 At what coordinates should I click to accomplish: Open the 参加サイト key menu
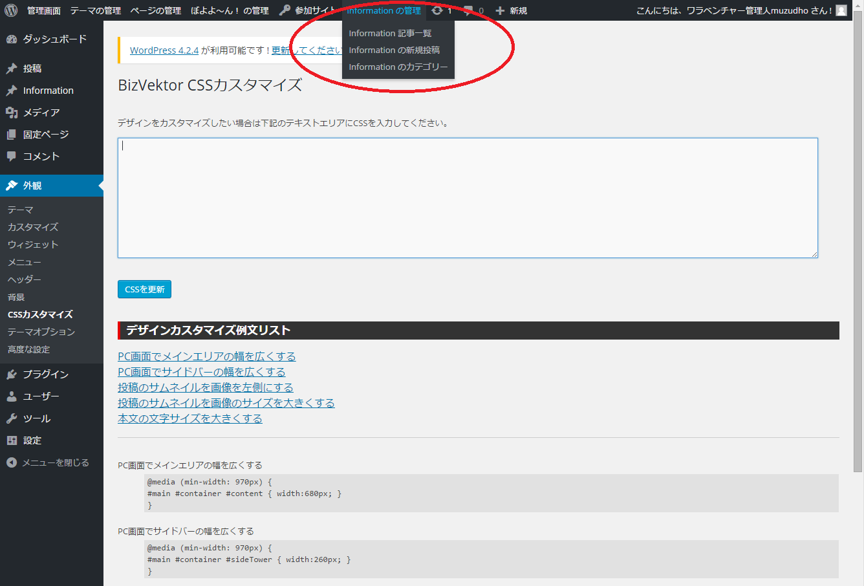pyautogui.click(x=308, y=10)
